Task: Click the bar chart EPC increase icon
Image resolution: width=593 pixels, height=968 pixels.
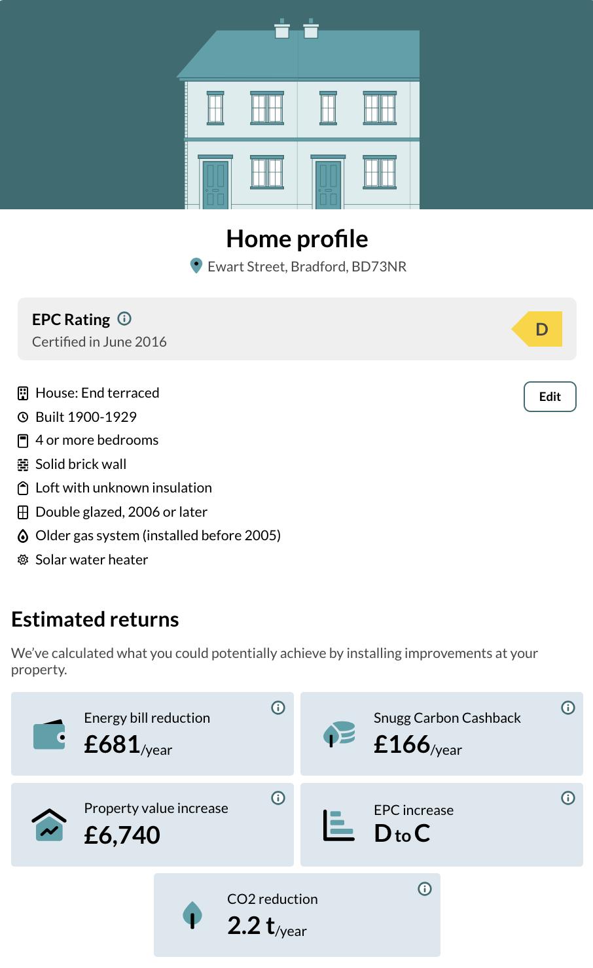Action: coord(339,825)
